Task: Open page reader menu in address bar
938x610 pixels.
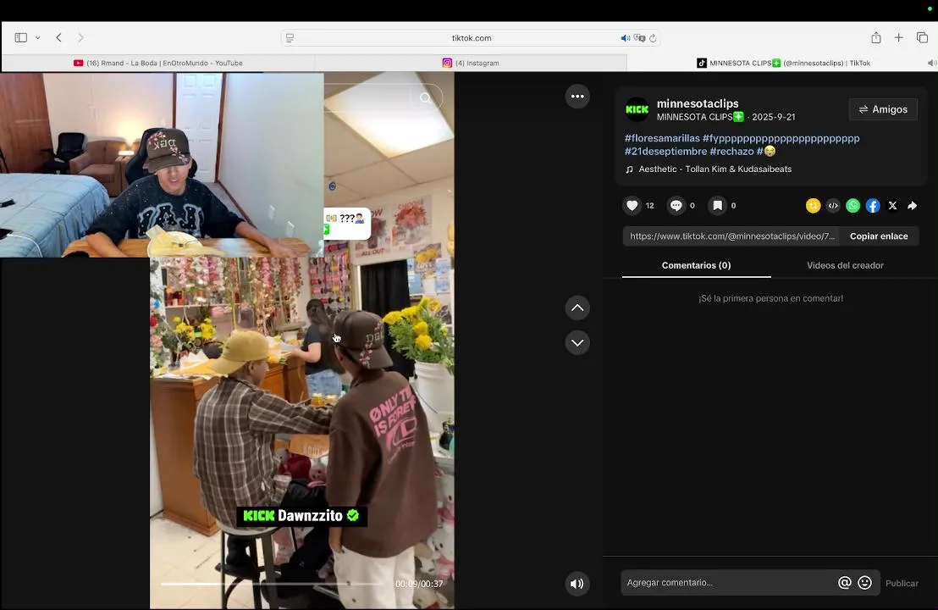Action: 290,38
